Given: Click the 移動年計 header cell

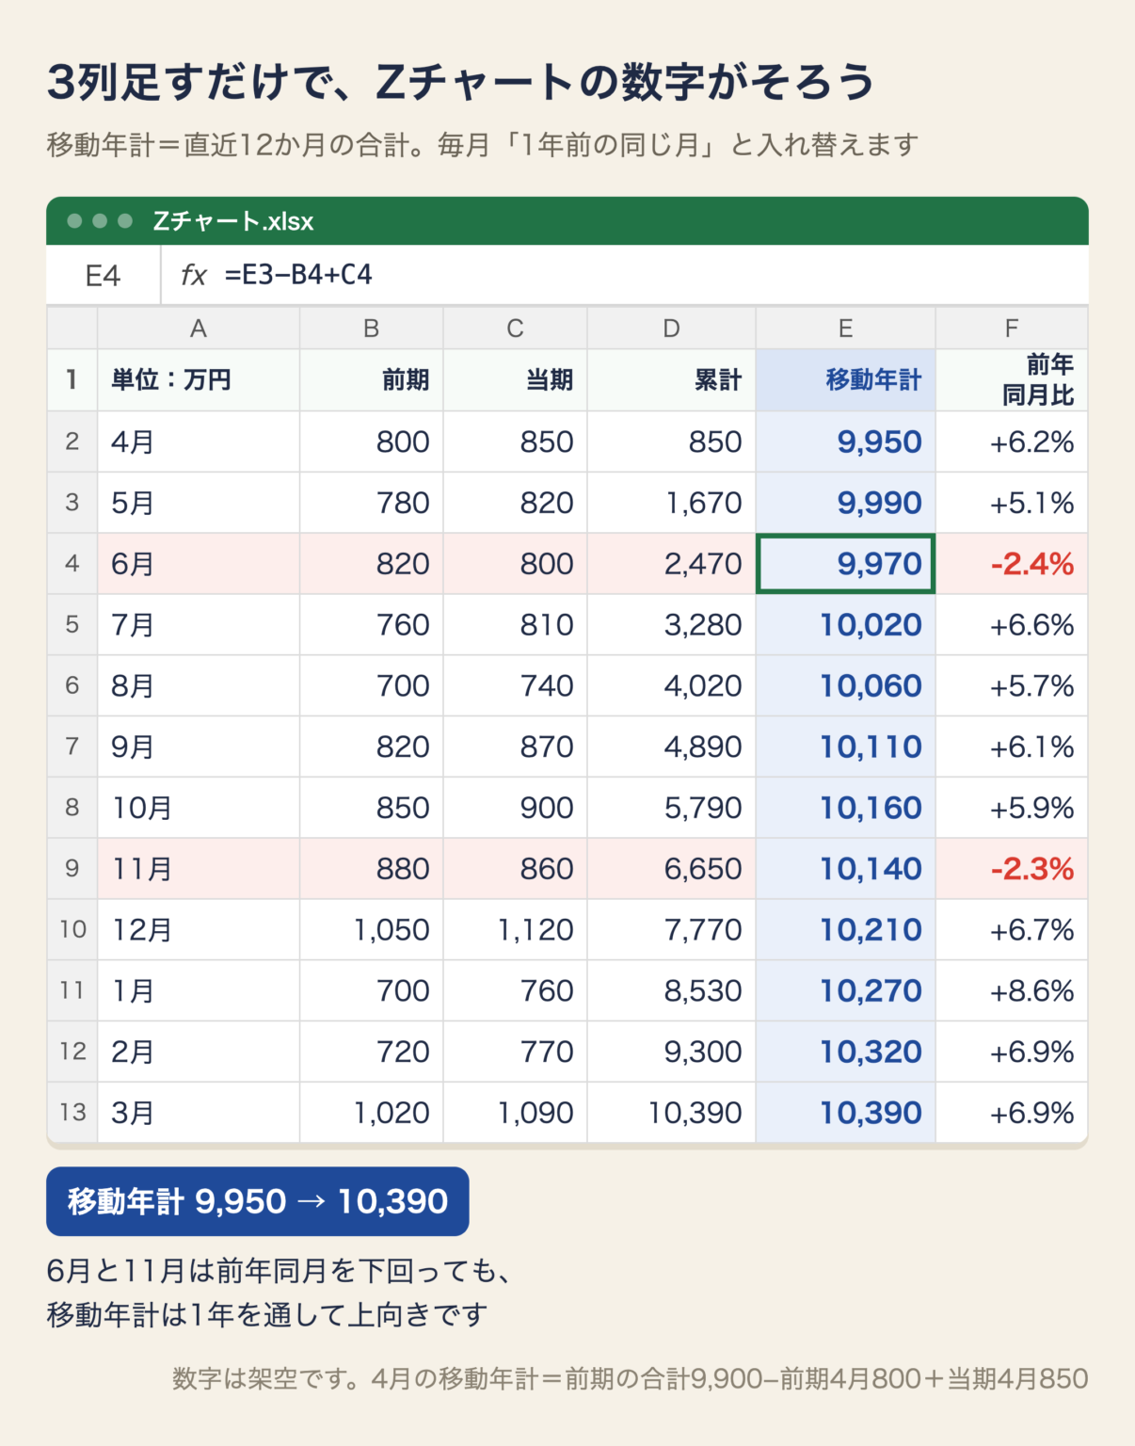Looking at the screenshot, I should (x=846, y=380).
